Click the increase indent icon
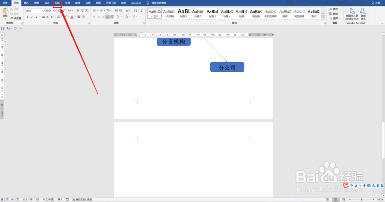This screenshot has width=385, height=202. coord(121,11)
